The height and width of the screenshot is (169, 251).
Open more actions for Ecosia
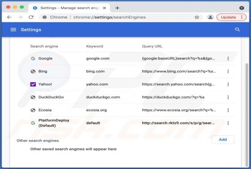pyautogui.click(x=228, y=110)
